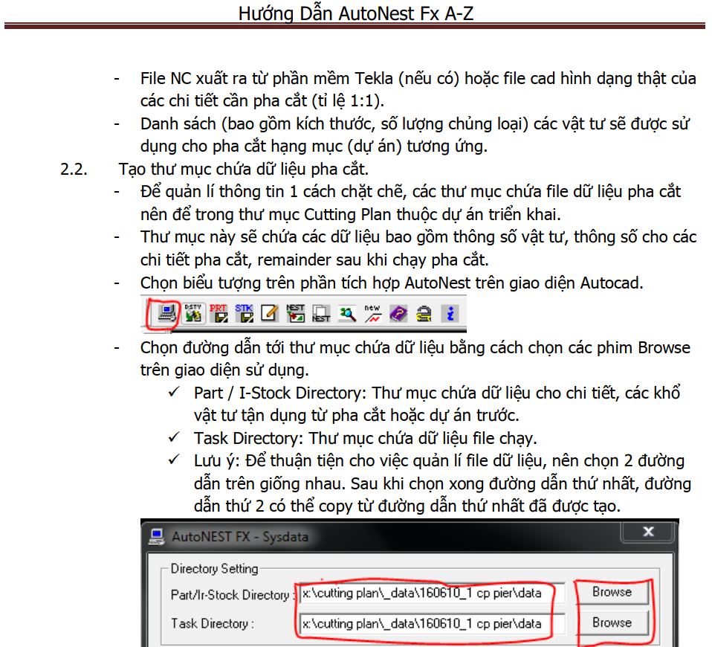
Task: Browse for the Task Directory
Action: 612,622
